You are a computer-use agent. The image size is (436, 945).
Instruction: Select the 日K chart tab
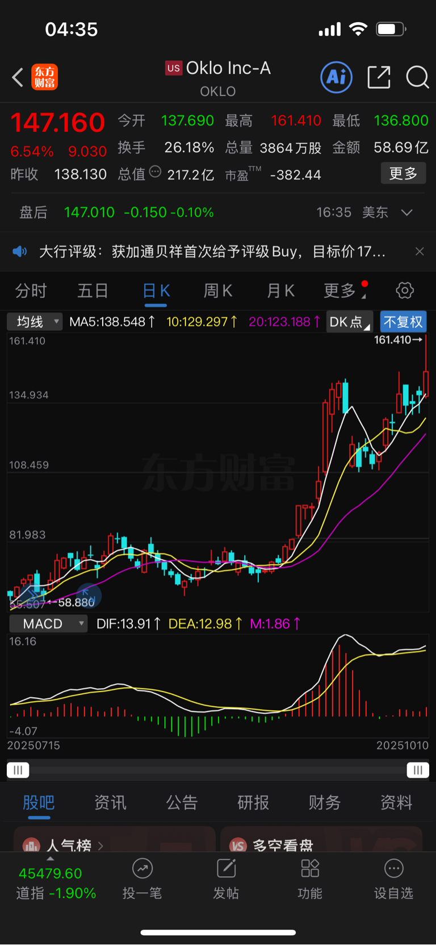pos(156,290)
